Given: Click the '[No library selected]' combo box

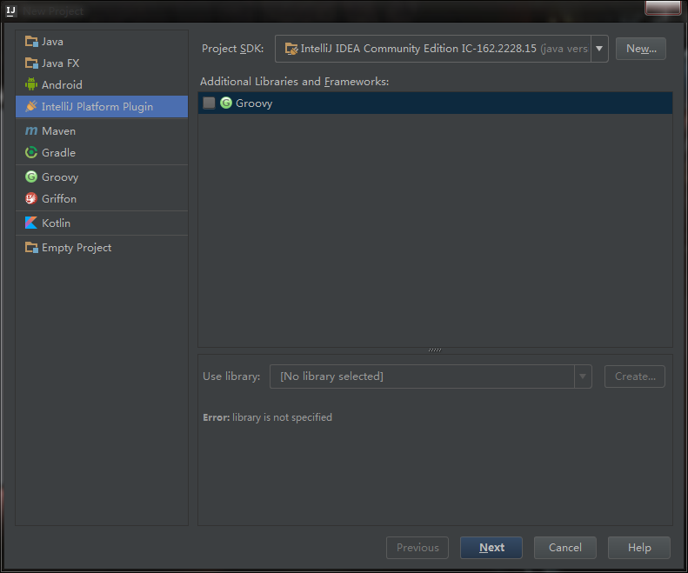Looking at the screenshot, I should point(431,376).
